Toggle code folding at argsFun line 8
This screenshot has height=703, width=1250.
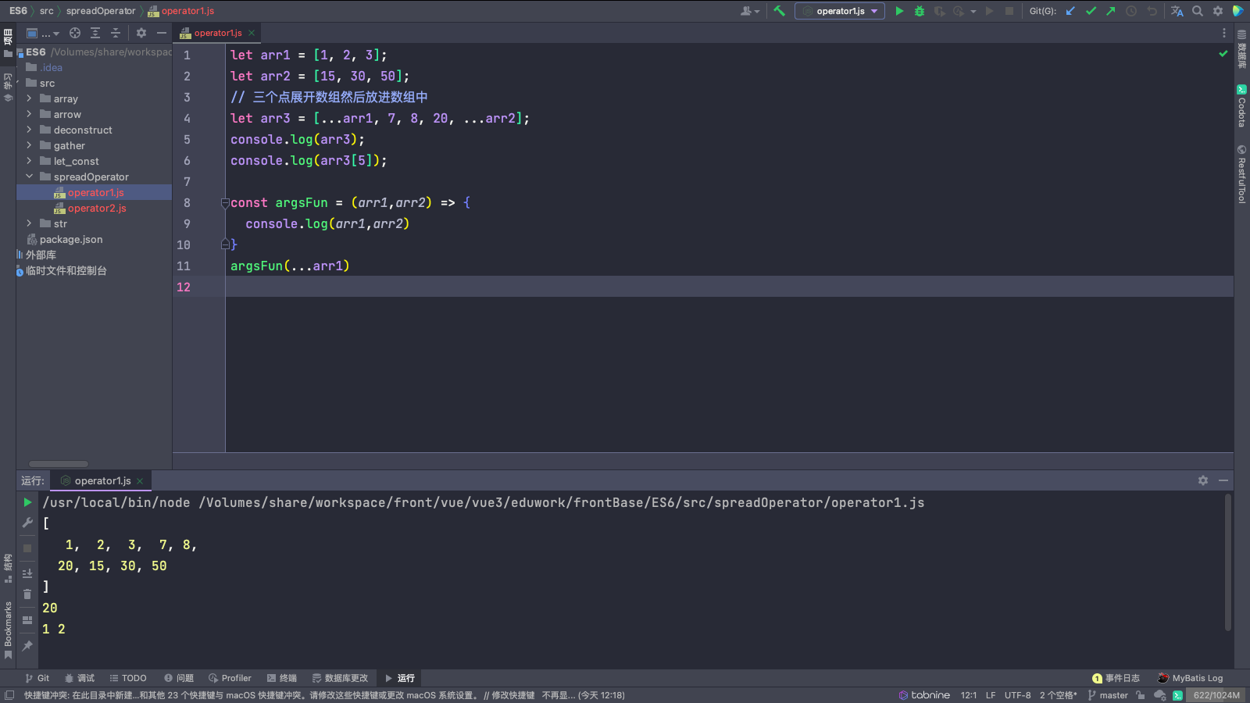(x=225, y=203)
